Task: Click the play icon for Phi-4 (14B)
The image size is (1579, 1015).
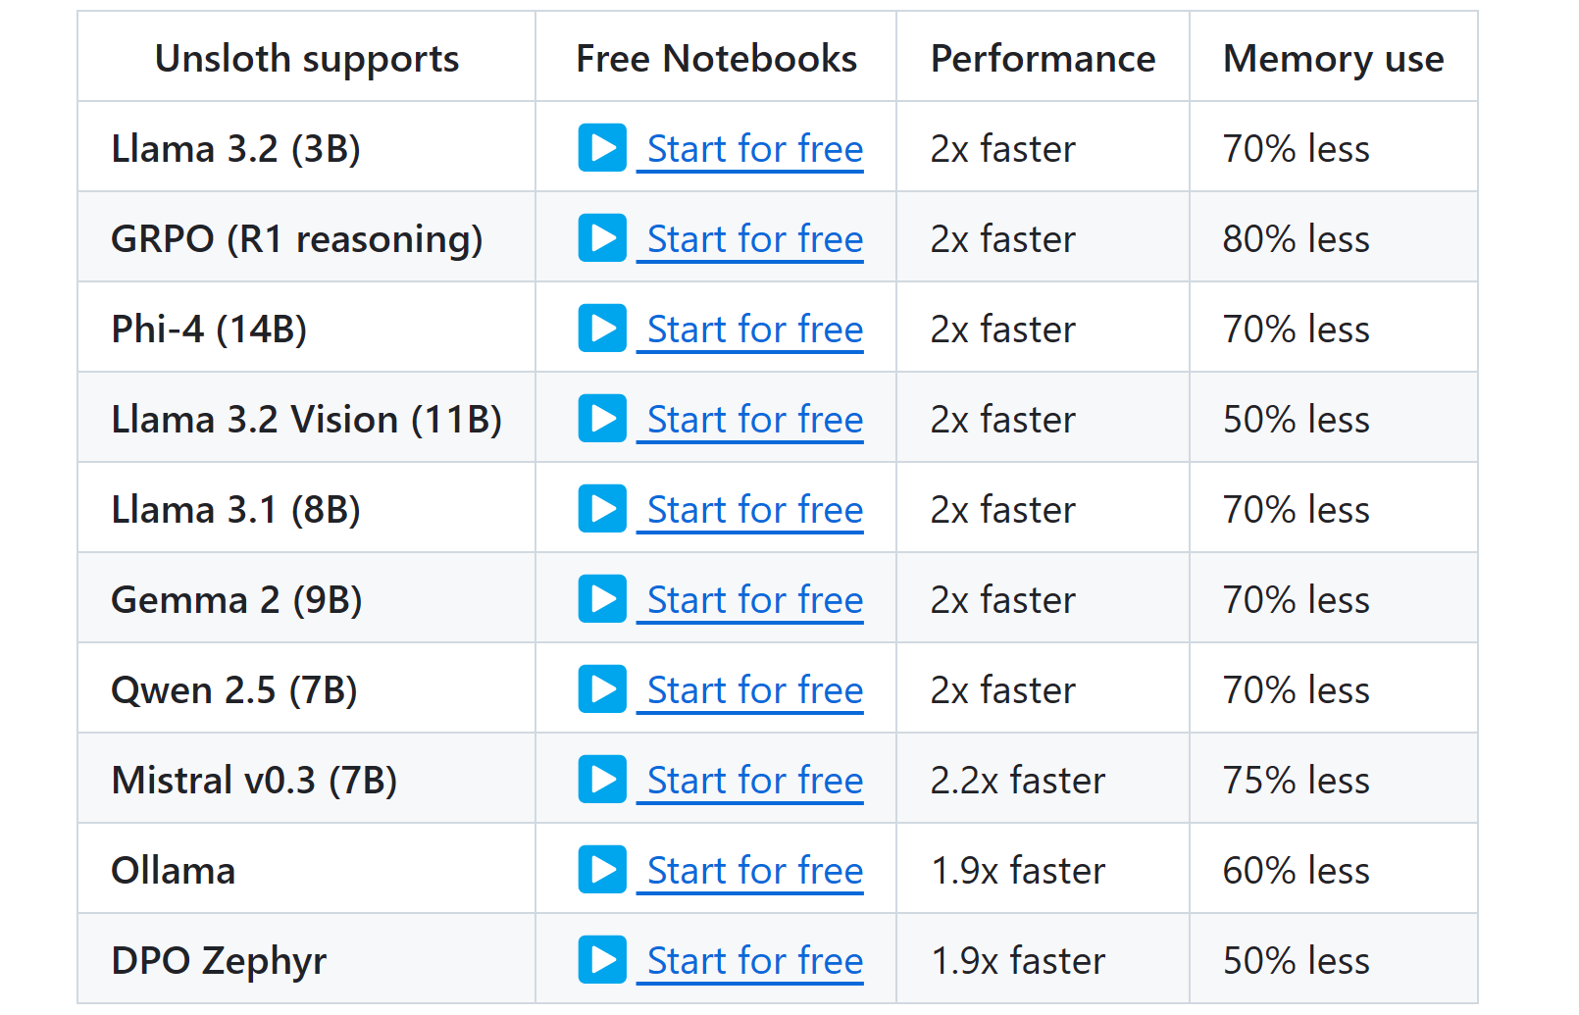Action: (x=602, y=329)
